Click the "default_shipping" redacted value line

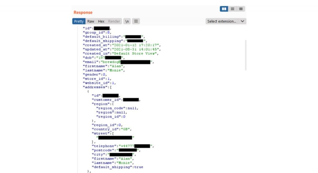tap(115, 41)
